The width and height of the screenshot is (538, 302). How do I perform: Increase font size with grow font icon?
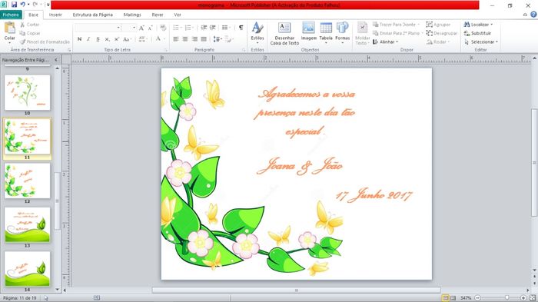141,28
